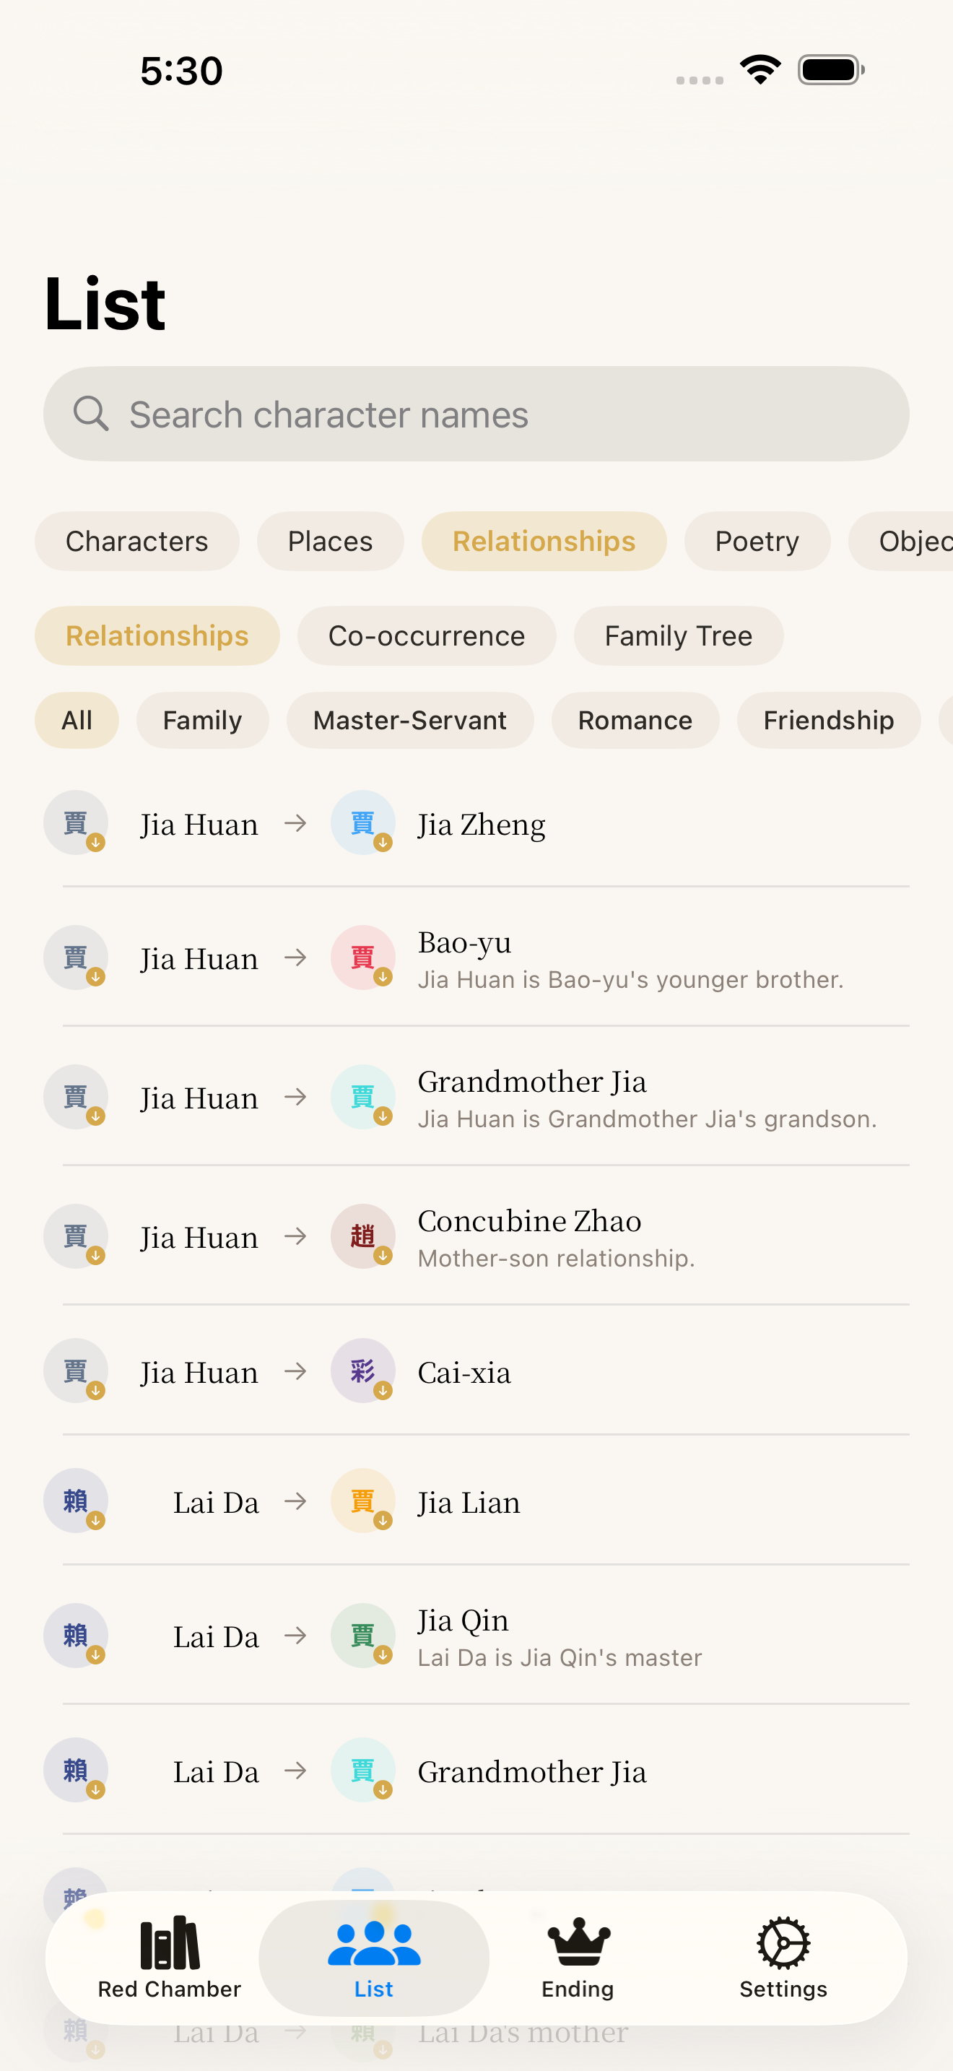Open Settings gear icon in tab bar

click(x=783, y=1944)
